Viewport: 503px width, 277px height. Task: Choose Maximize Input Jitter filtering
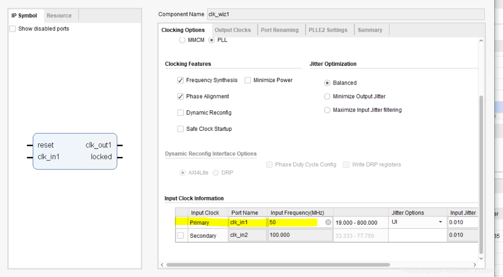coord(327,110)
